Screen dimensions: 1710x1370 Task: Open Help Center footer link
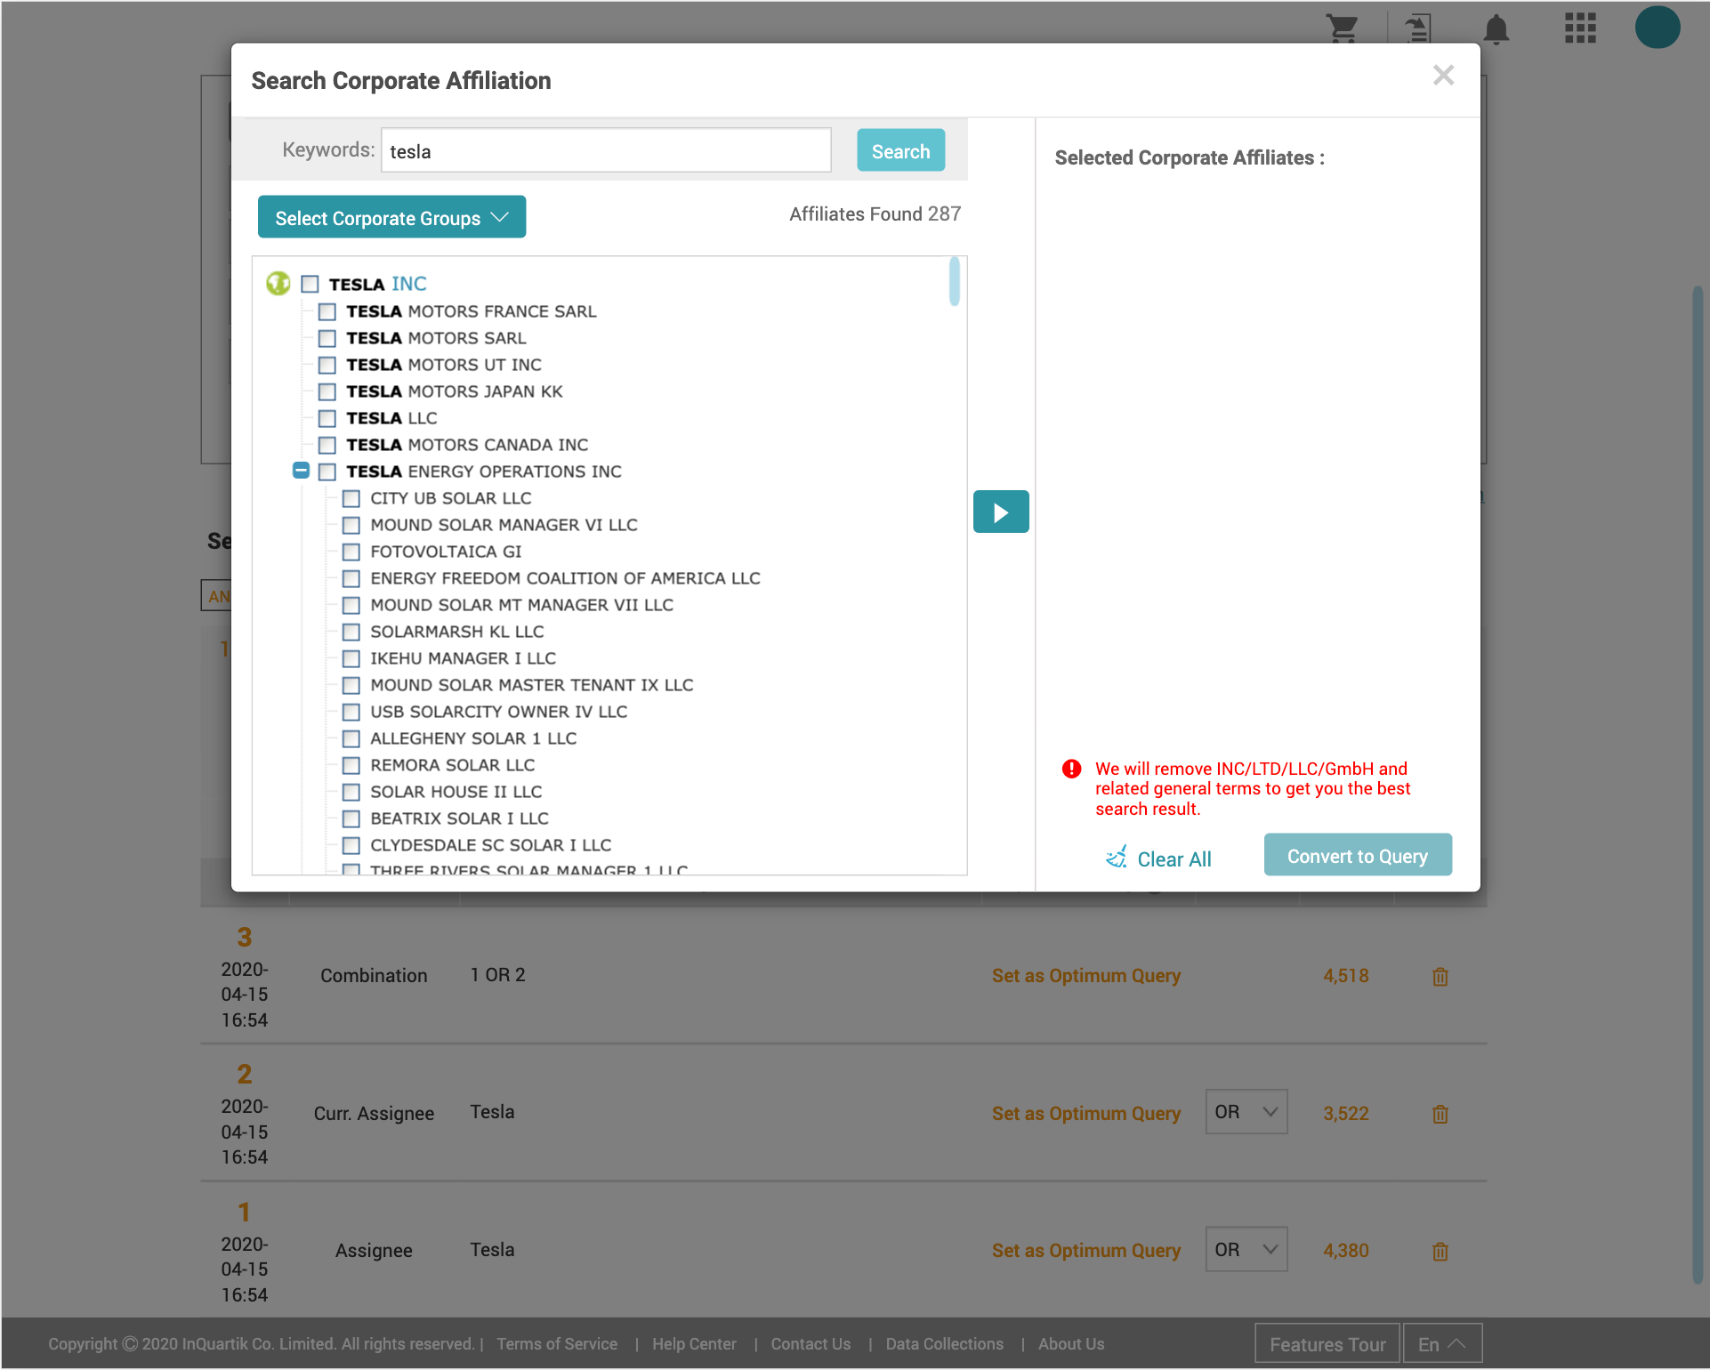point(694,1344)
